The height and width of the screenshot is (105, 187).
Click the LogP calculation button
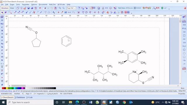[x=164, y=8]
